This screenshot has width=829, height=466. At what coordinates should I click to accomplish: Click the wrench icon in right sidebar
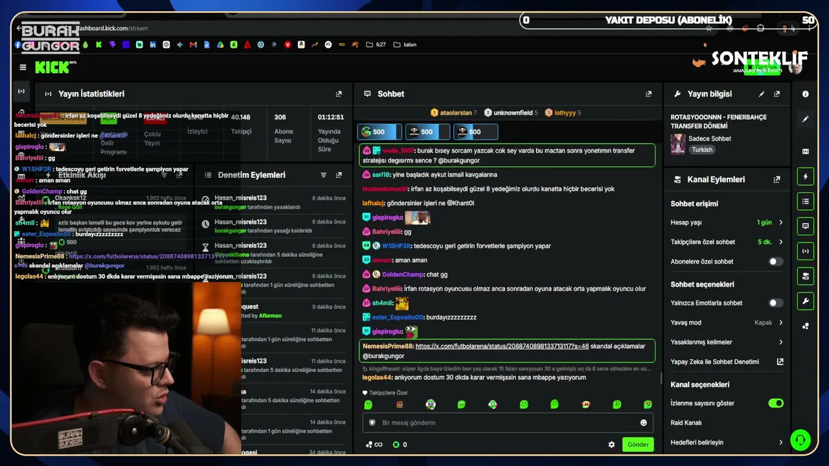(x=806, y=301)
